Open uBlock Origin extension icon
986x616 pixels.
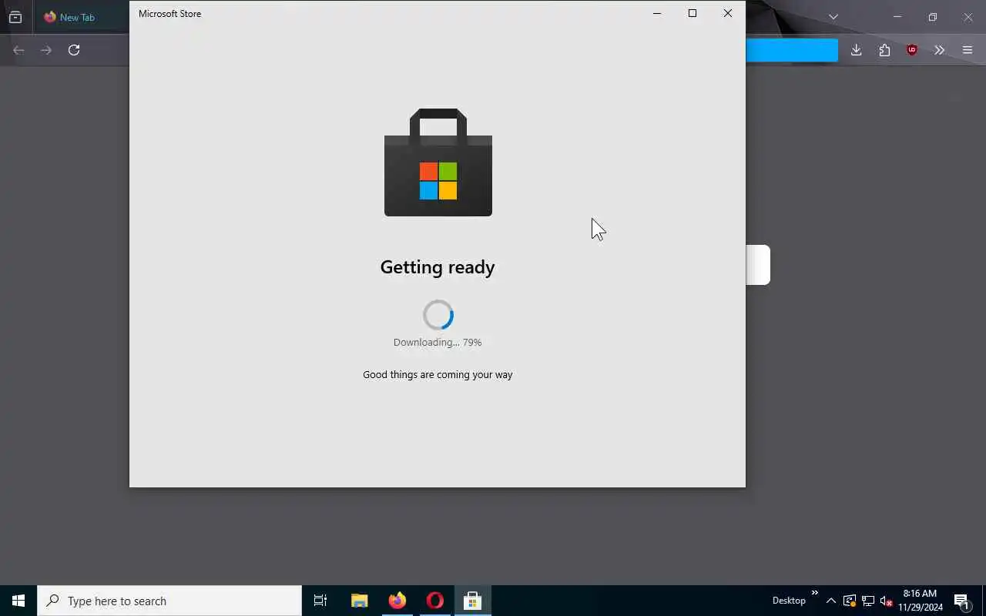click(x=912, y=50)
